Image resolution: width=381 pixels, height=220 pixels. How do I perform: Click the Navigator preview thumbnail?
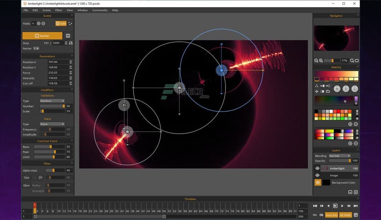(x=336, y=38)
